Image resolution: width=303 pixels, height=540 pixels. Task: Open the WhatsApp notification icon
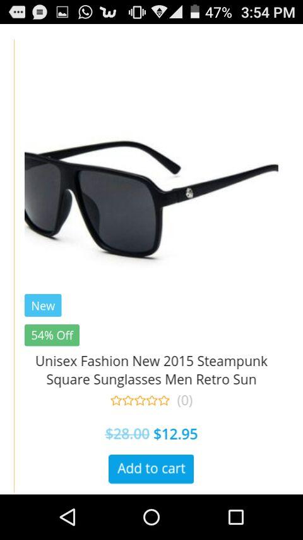[85, 13]
